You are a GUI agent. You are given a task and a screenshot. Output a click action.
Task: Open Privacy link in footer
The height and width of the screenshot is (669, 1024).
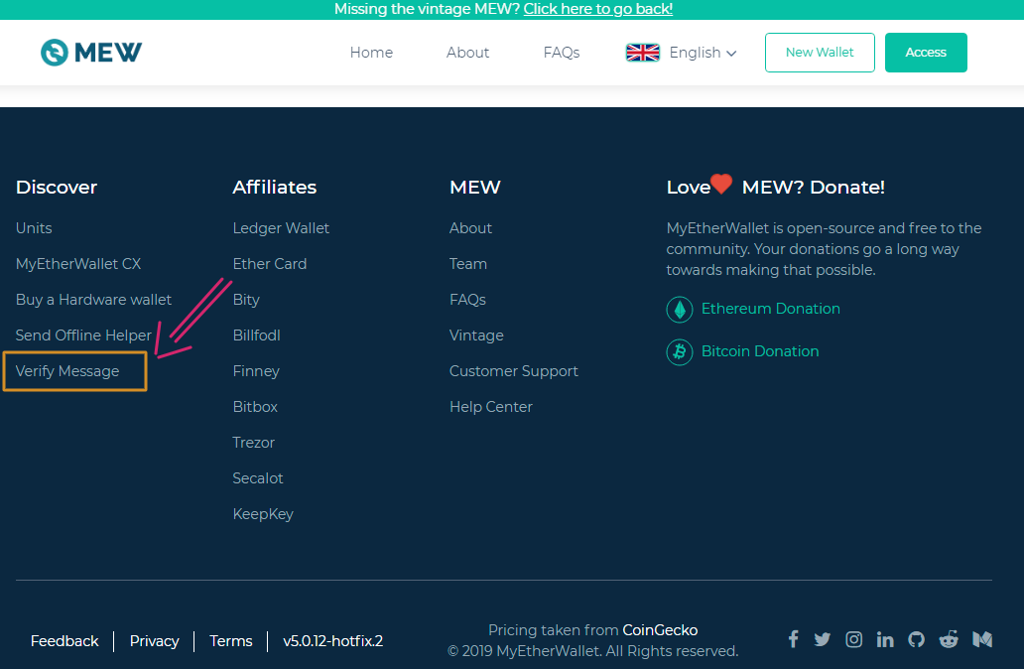tap(154, 641)
